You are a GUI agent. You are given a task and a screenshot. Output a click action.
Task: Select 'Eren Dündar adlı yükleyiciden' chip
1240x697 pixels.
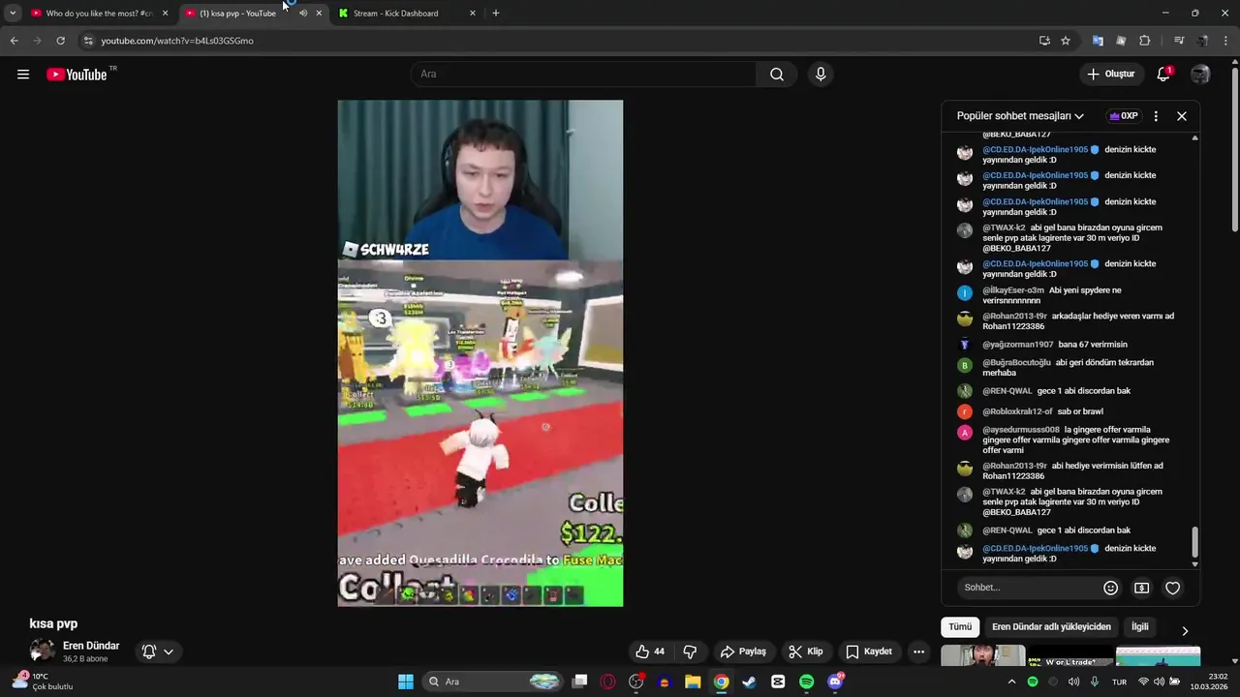pyautogui.click(x=1051, y=627)
